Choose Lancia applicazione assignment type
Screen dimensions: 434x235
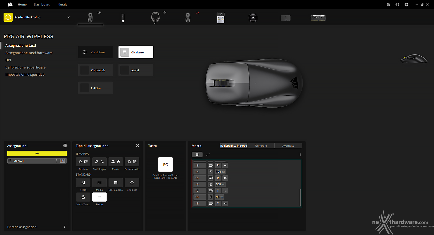tap(116, 183)
